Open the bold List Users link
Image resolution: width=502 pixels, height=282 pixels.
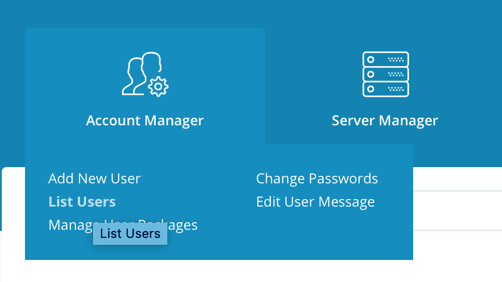point(82,202)
